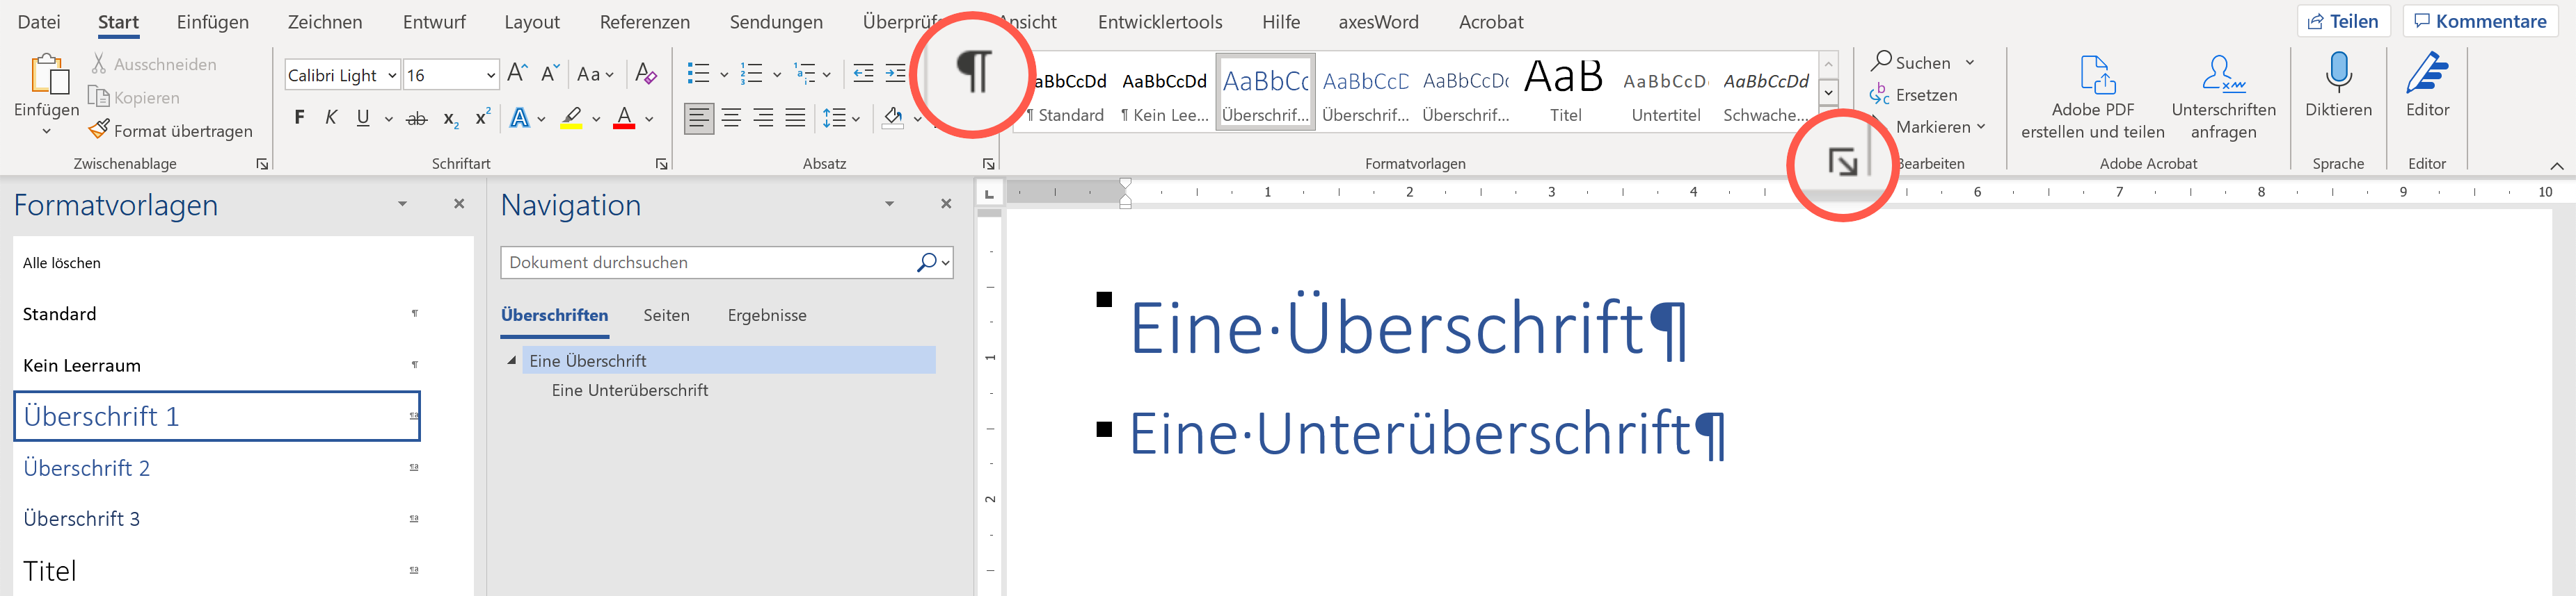Click Adobe PDF erstellen und teilen icon

[2092, 75]
